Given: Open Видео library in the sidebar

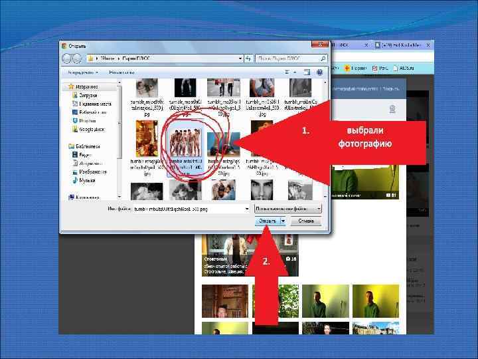Looking at the screenshot, I should tap(82, 155).
